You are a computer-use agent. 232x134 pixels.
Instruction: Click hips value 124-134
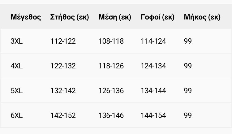(x=153, y=66)
